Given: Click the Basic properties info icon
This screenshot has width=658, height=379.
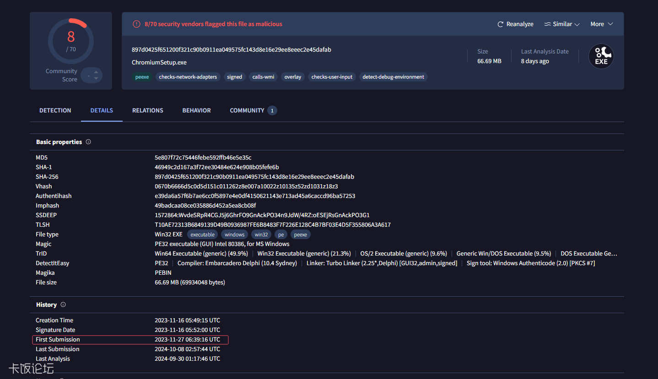Looking at the screenshot, I should [88, 142].
